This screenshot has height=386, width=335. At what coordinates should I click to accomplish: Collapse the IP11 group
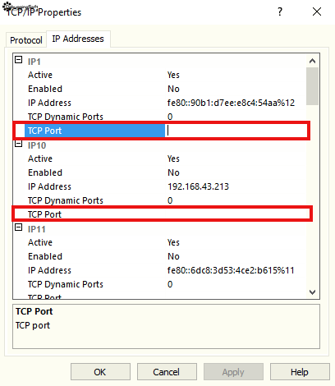click(x=18, y=227)
